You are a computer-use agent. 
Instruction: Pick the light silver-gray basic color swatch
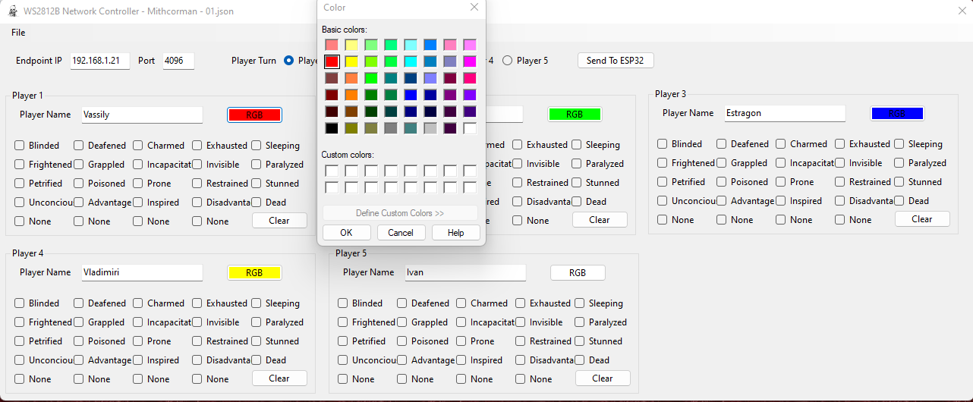(x=430, y=128)
